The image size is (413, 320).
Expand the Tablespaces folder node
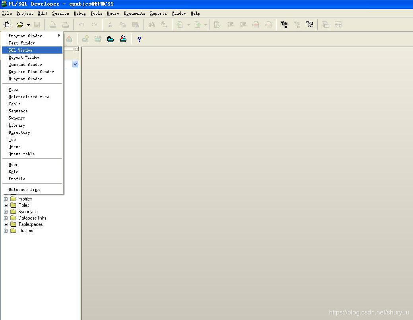coord(6,224)
